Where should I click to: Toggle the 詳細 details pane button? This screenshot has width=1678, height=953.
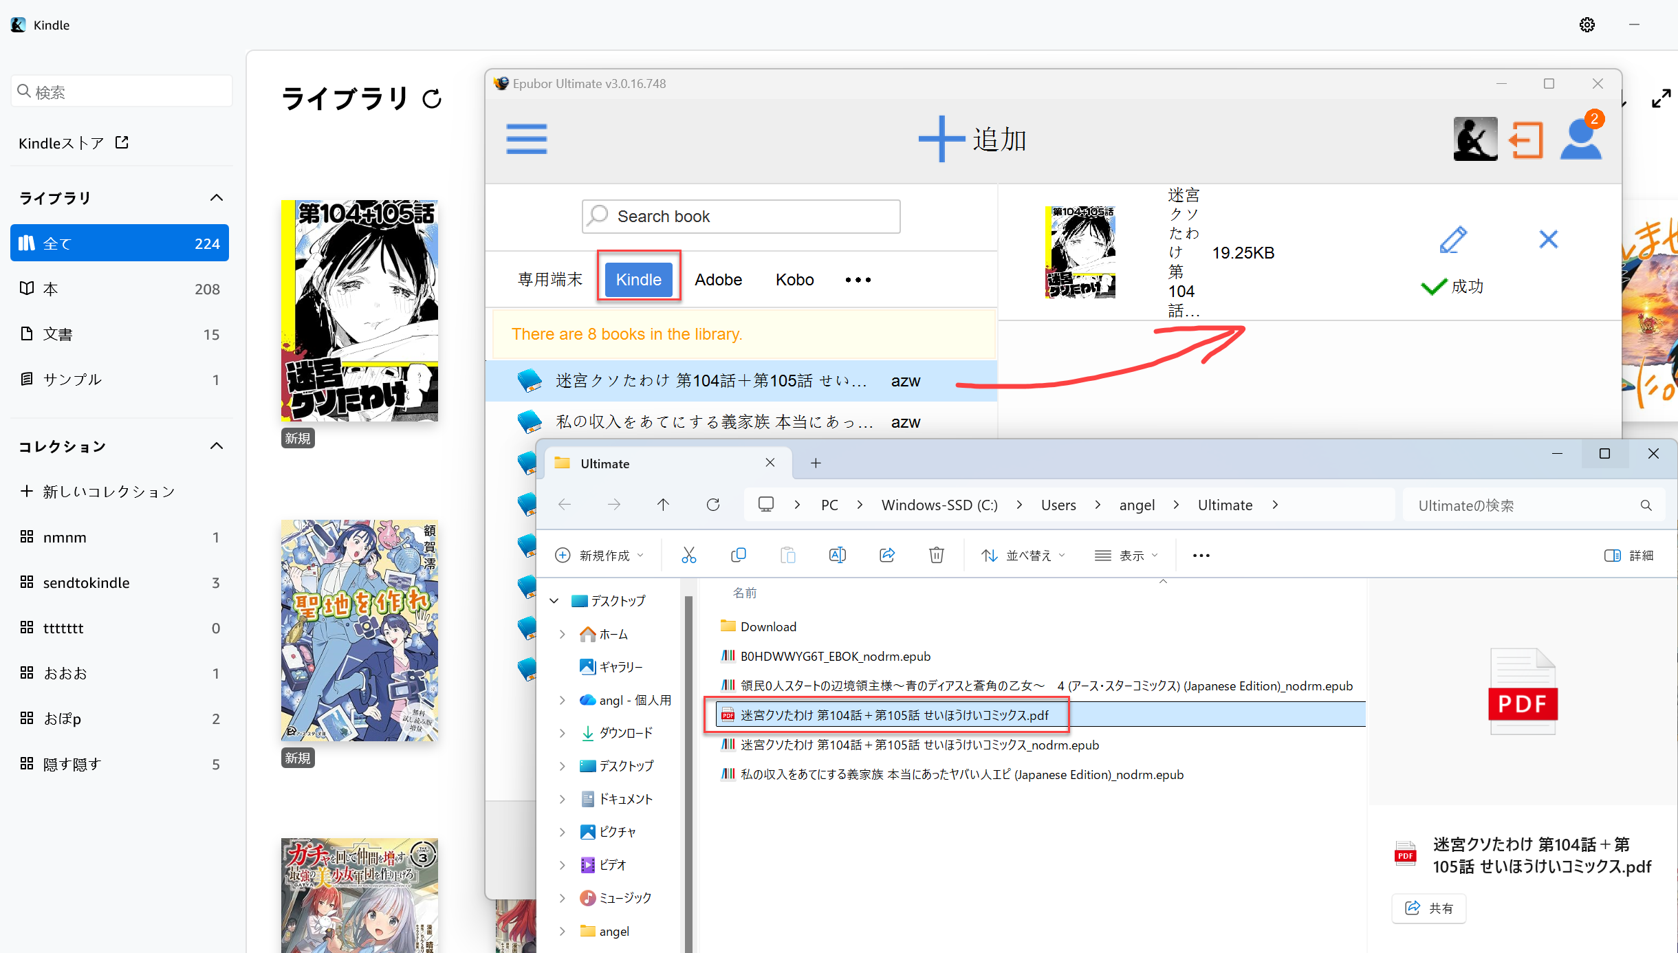1628,555
